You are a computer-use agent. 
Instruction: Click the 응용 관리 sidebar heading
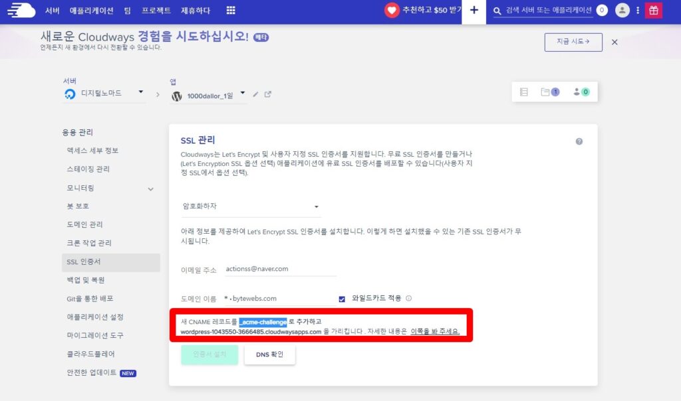(x=77, y=132)
